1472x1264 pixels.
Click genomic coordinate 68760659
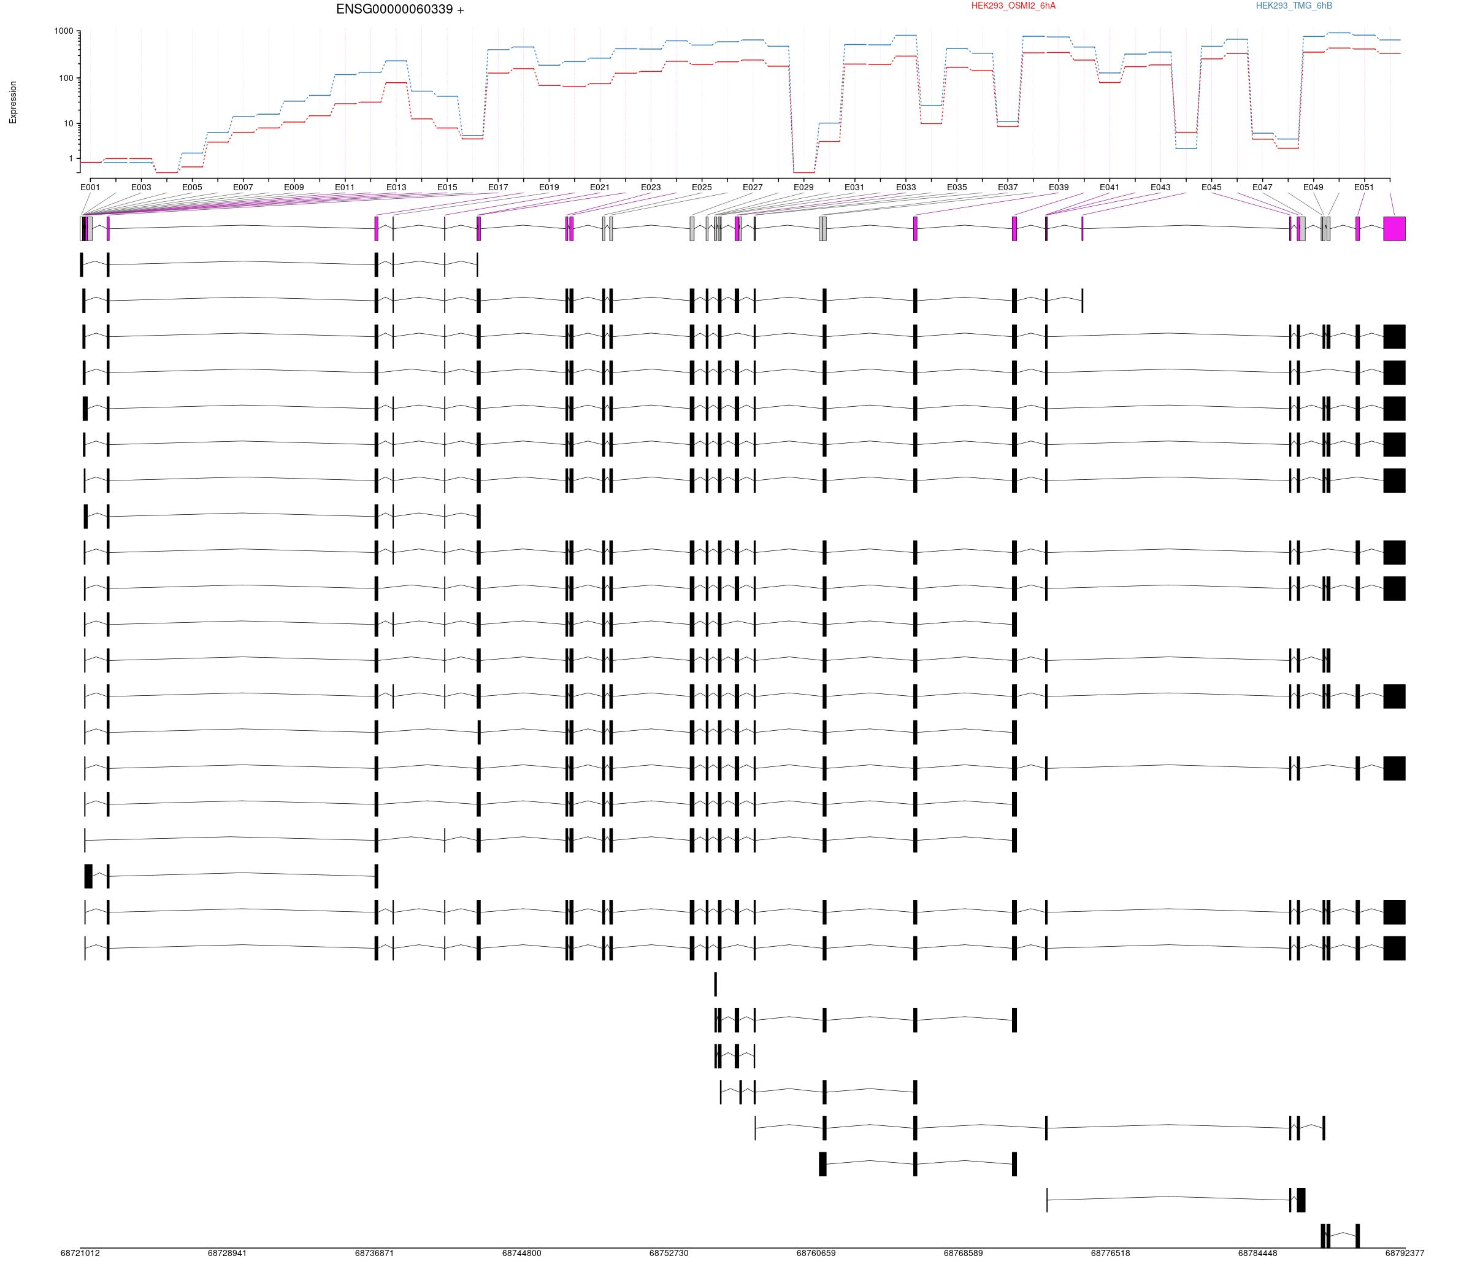tap(816, 1254)
